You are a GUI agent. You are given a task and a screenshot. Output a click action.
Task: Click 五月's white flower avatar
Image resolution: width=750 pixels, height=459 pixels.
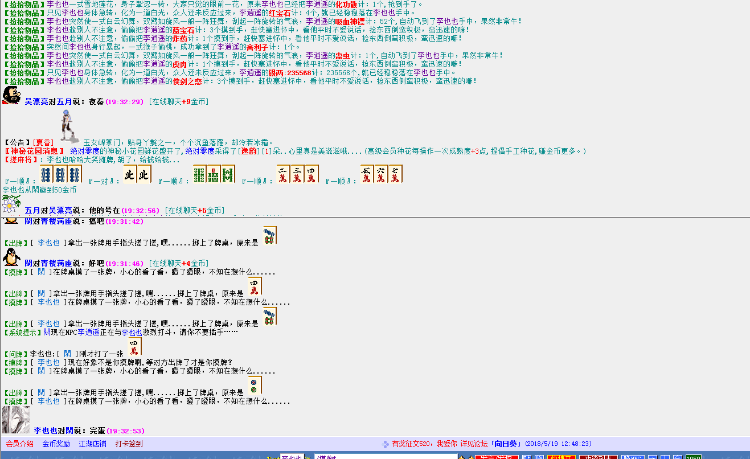click(x=12, y=204)
